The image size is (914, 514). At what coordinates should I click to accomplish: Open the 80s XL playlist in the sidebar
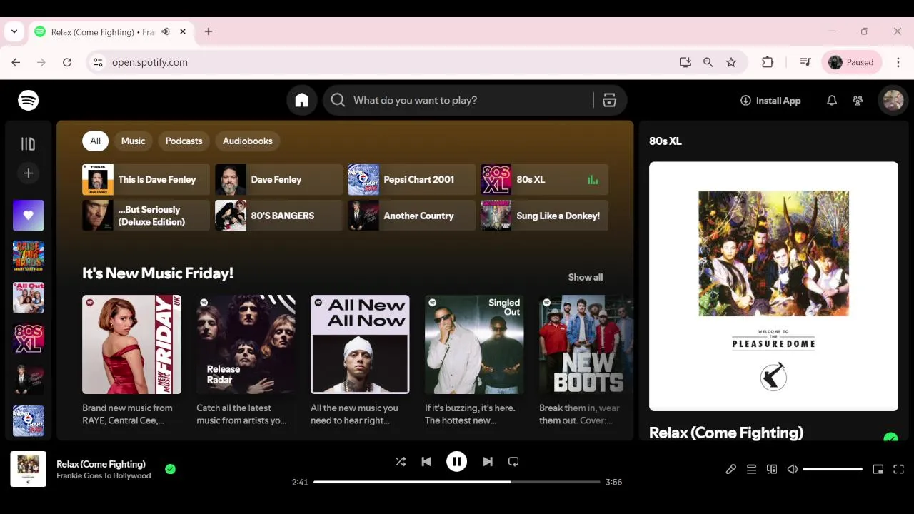(x=28, y=339)
